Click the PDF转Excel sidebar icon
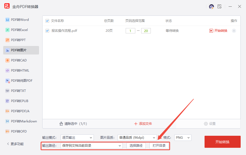Viewport: 246px width, 155px height. 7,30
